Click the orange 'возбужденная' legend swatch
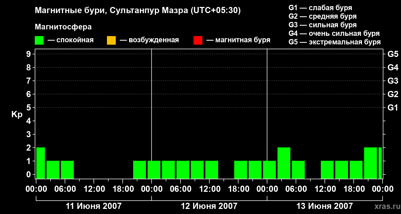The width and height of the screenshot is (401, 214). point(111,40)
